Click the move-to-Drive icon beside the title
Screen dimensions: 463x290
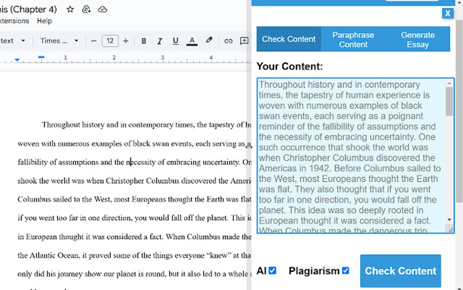coord(86,10)
